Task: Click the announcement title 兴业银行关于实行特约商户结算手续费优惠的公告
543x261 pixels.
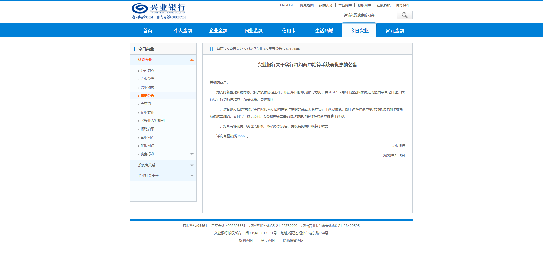Action: pyautogui.click(x=307, y=65)
